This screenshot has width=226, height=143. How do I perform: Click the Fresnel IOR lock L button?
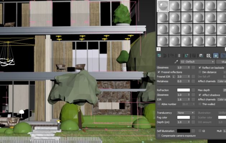point(174,77)
